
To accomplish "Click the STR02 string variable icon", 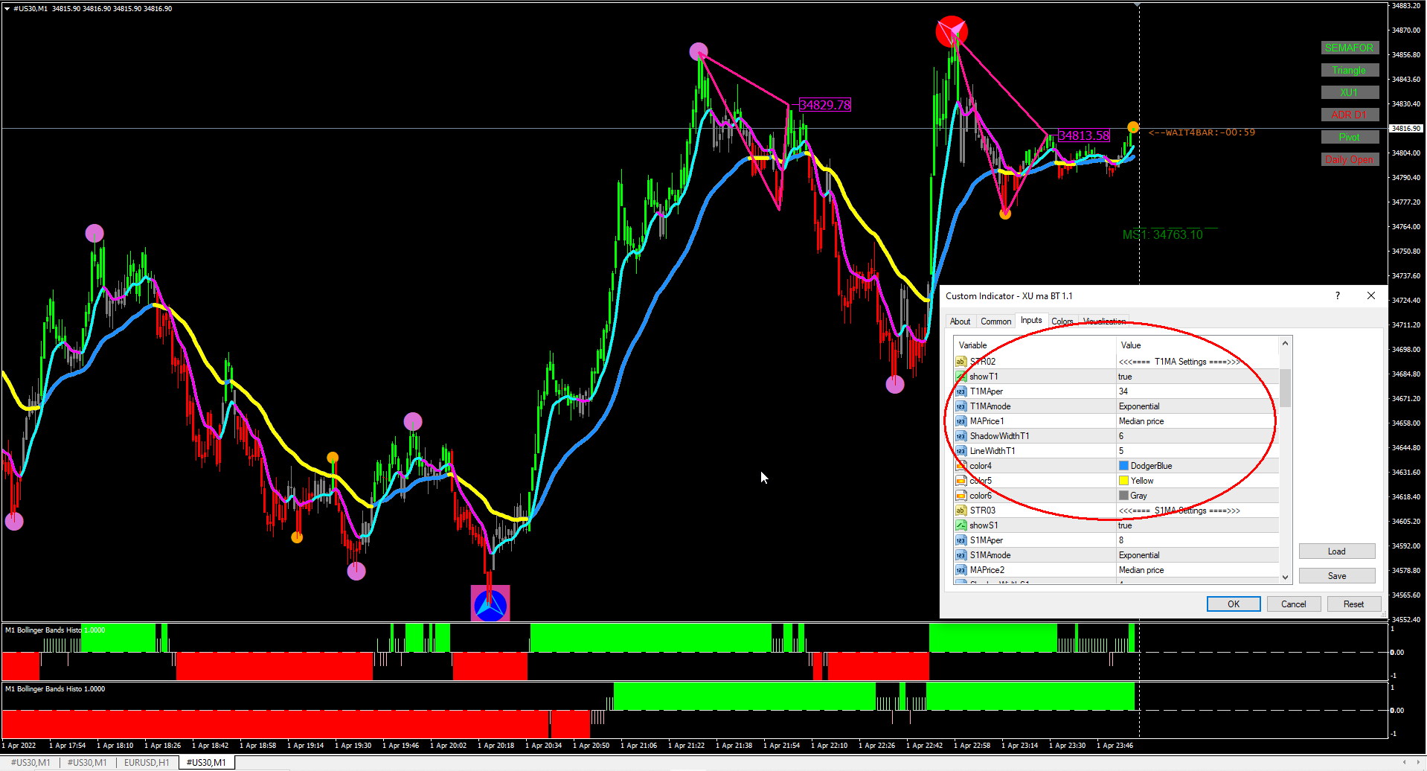I will tap(961, 362).
